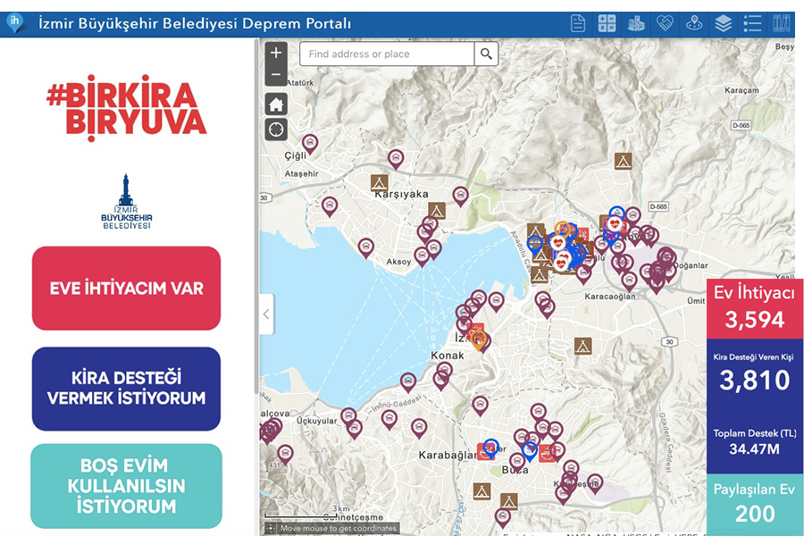Show the map legend list icon

click(752, 24)
